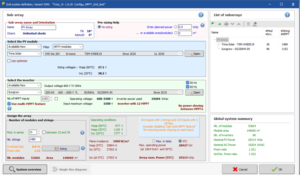Move subarray down with the chevron icon
Screen dimensions: 300x175
point(232,24)
